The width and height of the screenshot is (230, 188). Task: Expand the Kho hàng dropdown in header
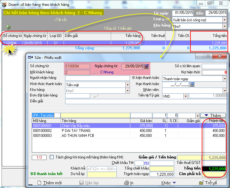[224, 26]
